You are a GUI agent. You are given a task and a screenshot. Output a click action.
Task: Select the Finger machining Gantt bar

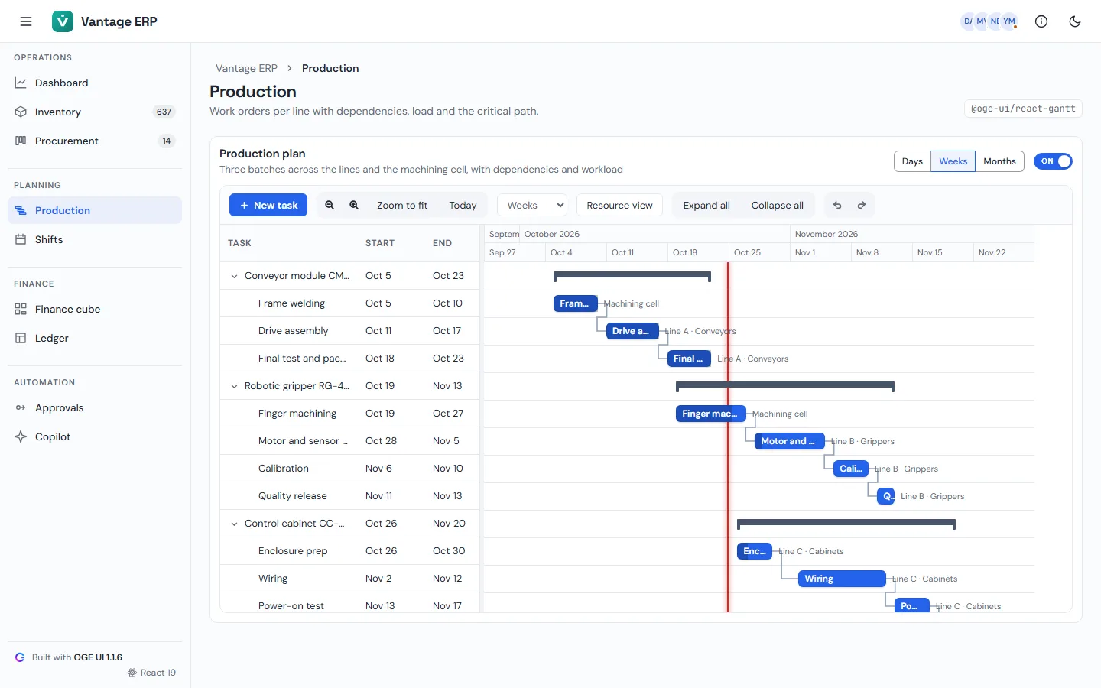(711, 414)
